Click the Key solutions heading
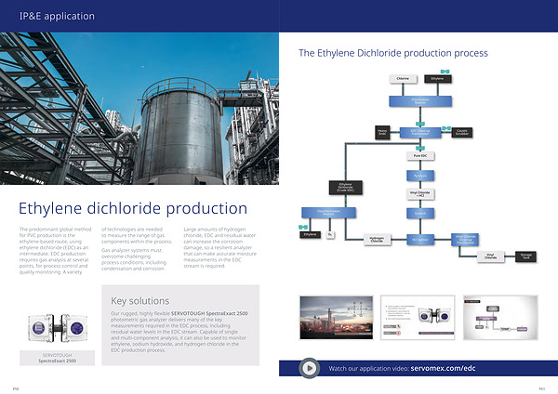The width and height of the screenshot is (558, 394). [x=139, y=301]
